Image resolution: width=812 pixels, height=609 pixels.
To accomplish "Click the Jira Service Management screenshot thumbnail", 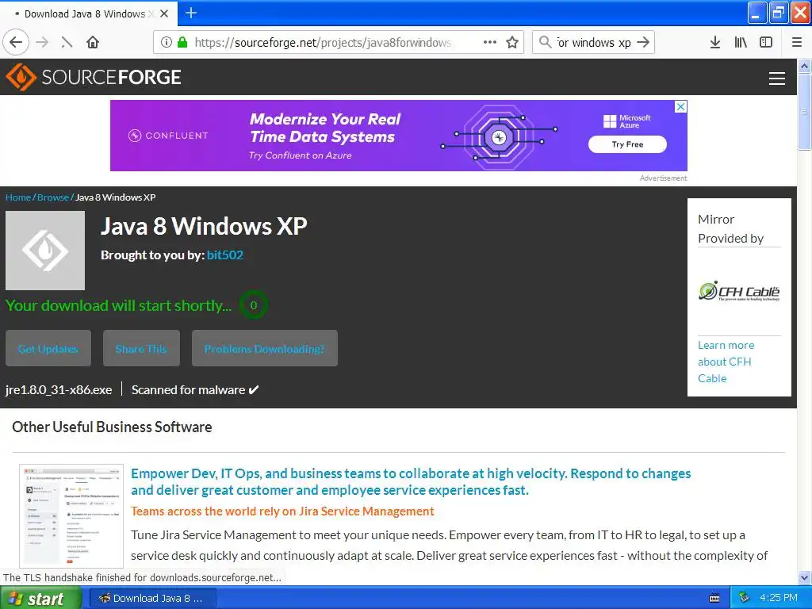I will coord(71,515).
